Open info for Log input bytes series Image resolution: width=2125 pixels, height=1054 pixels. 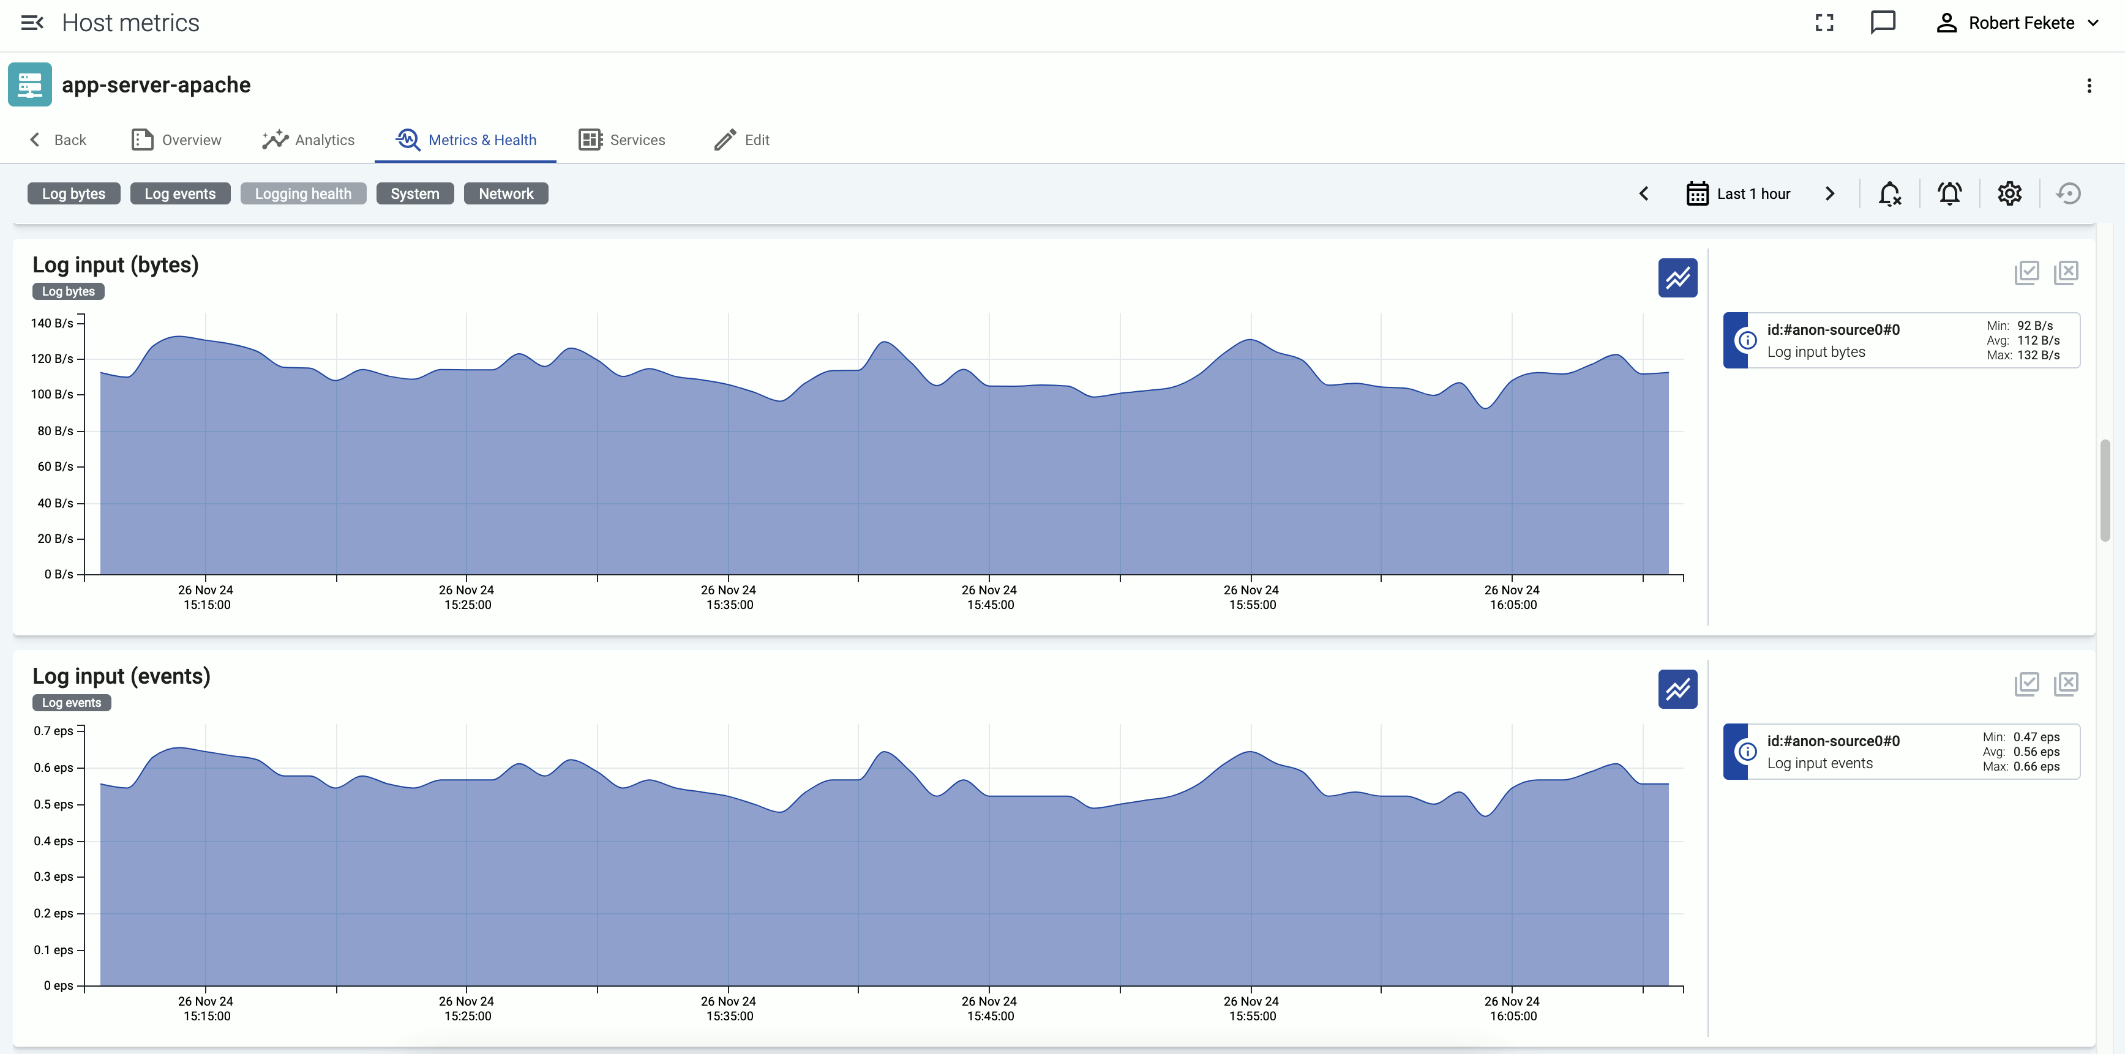pos(1747,340)
